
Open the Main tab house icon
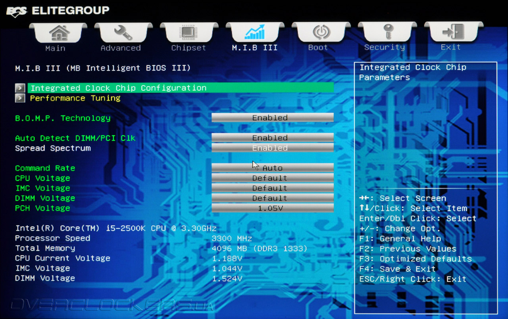tap(59, 33)
